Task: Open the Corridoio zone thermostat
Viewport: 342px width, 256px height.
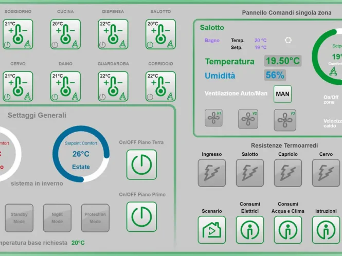Action: (160, 86)
